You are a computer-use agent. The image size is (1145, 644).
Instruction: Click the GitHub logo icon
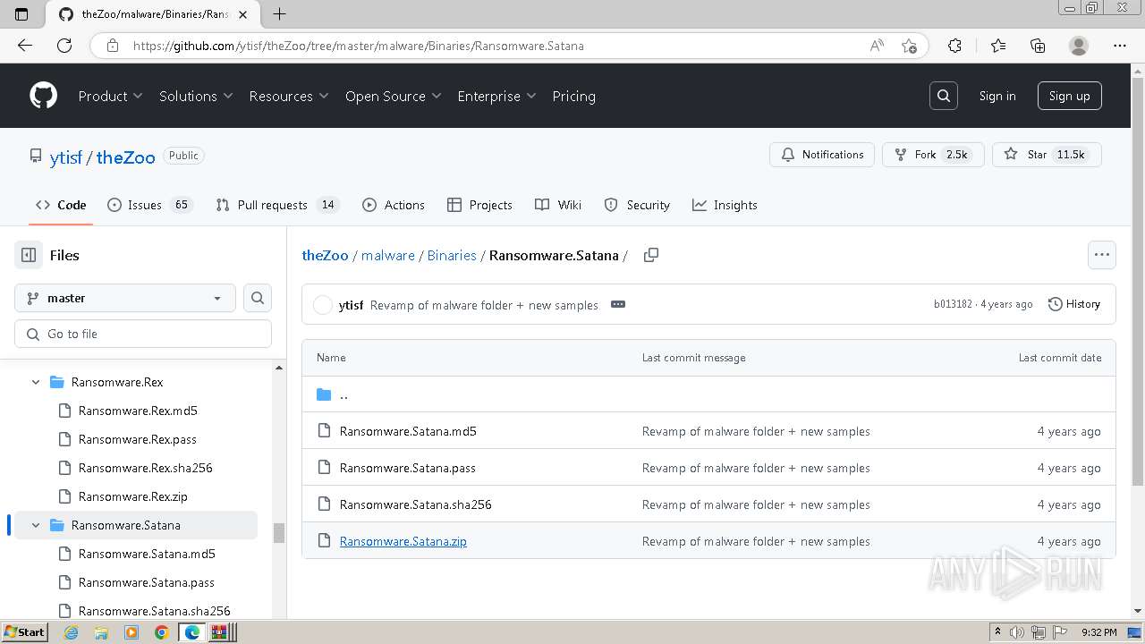(x=43, y=96)
